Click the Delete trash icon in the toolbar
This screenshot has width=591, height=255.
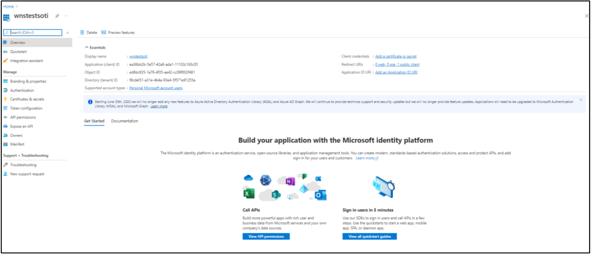point(82,32)
